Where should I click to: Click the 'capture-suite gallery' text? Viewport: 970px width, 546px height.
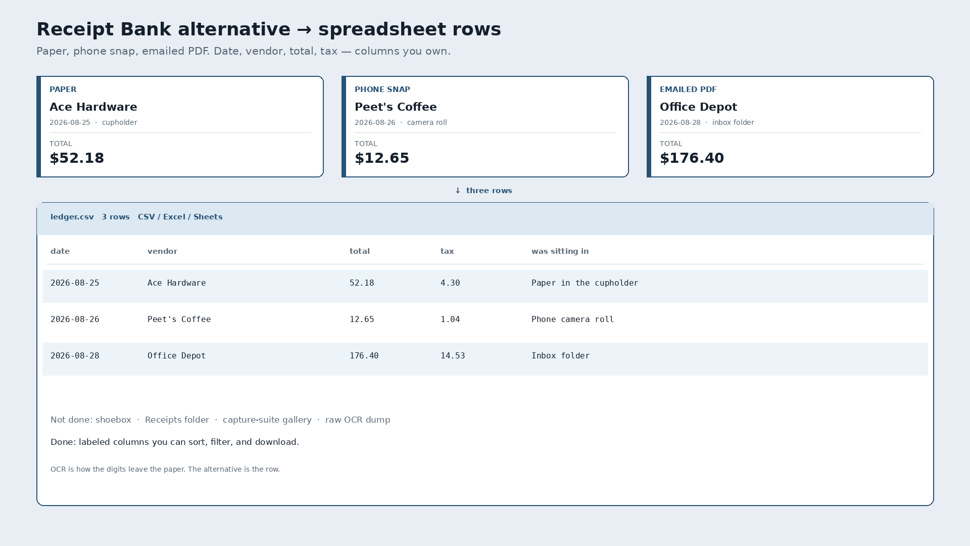(267, 420)
